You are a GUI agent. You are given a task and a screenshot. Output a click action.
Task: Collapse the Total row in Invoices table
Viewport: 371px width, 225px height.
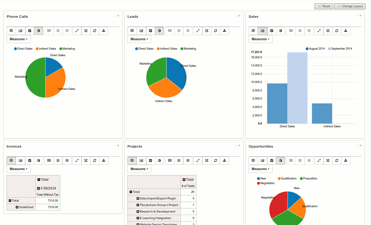point(10,201)
